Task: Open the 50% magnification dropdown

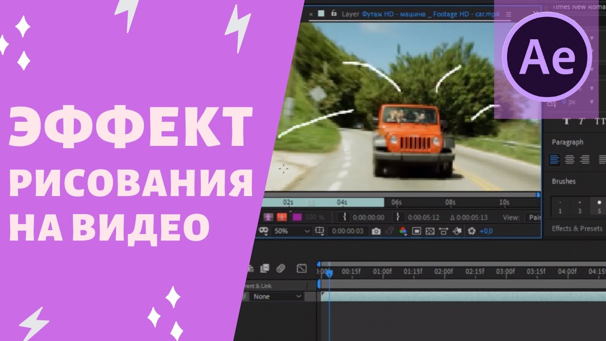Action: [292, 231]
